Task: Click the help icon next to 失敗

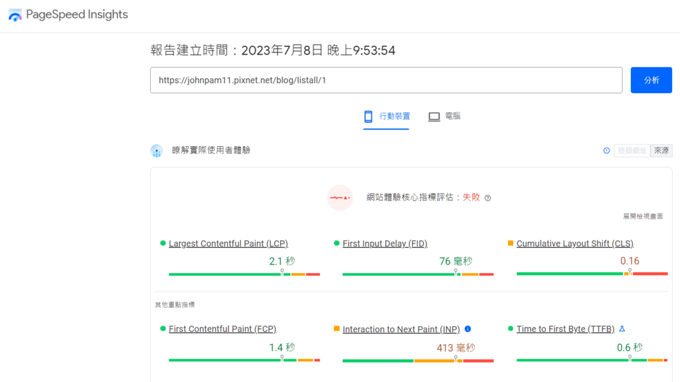Action: (488, 198)
